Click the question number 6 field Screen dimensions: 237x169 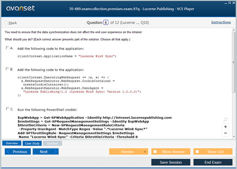click(106, 23)
